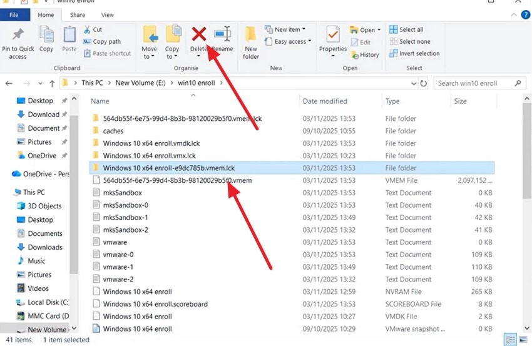Click win10 enroll breadcrumb

[x=197, y=83]
